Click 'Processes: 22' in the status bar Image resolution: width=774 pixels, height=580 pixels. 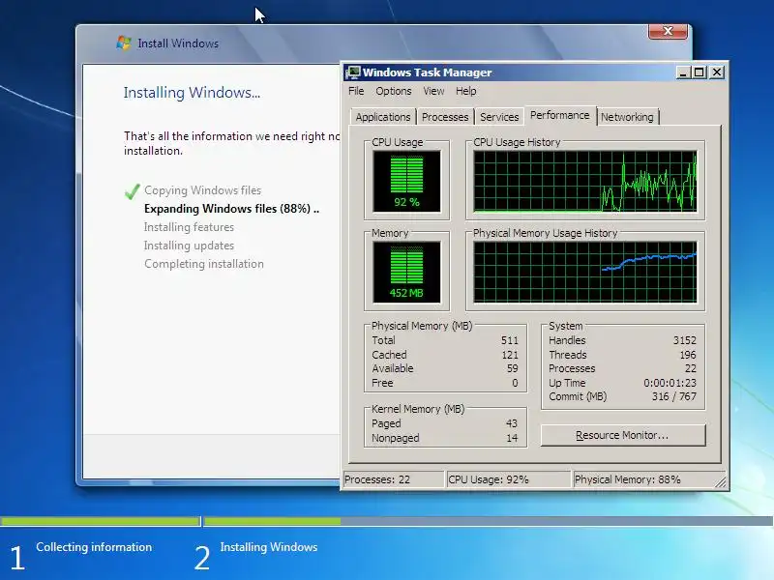tap(377, 479)
